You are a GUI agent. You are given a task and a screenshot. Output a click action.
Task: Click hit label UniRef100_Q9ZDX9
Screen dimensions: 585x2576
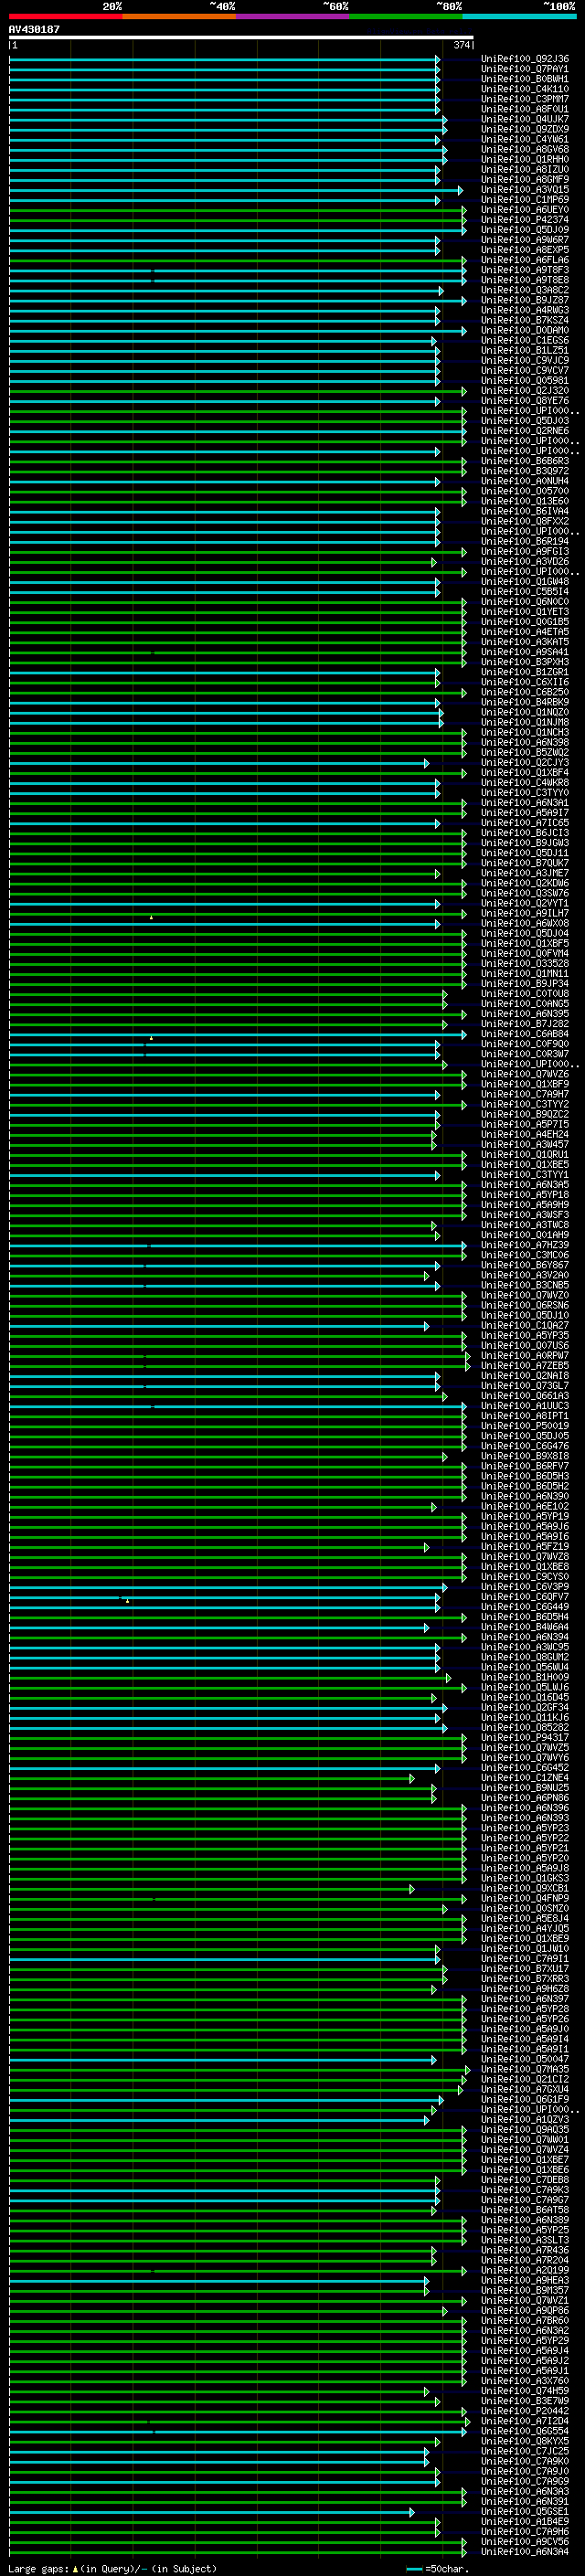525,129
